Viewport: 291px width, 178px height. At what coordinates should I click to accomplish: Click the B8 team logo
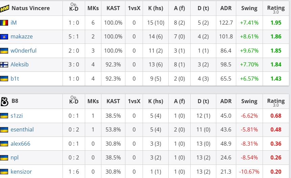tap(4, 101)
